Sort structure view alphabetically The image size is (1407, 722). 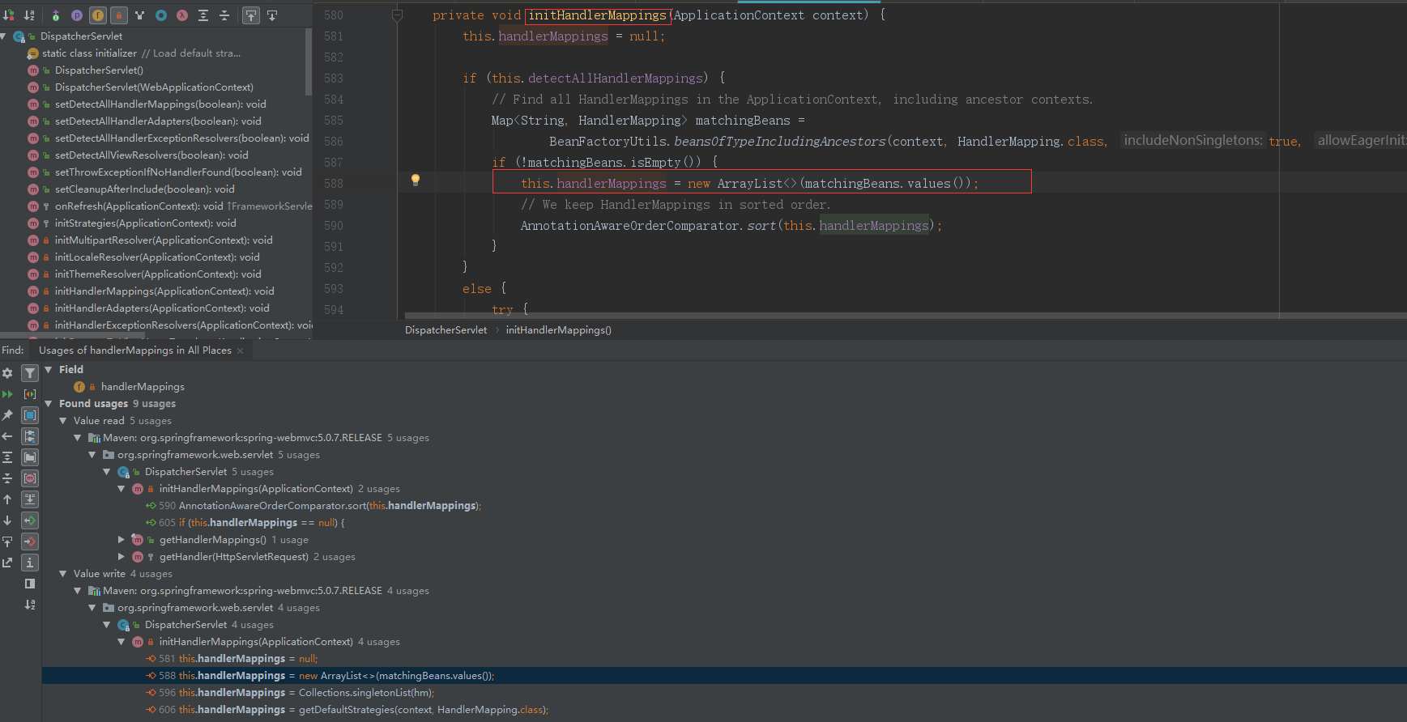pos(30,15)
